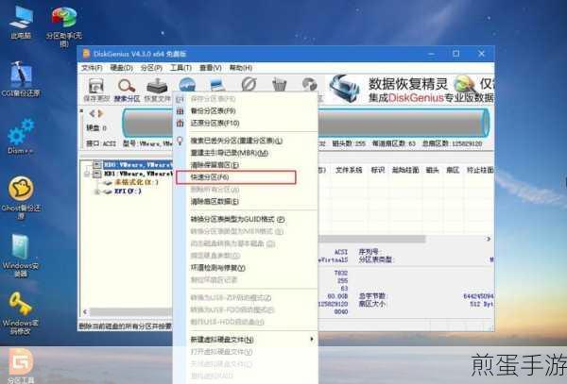Expand the EFI(F:) partition node
The width and height of the screenshot is (567, 384).
pyautogui.click(x=97, y=192)
